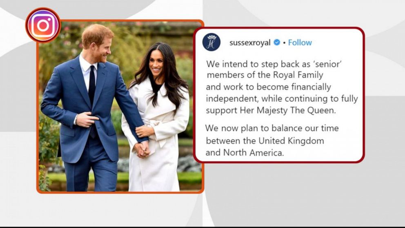Viewport: 405px width, 228px height.
Task: Click the text "members of the Royal Family"
Action: pyautogui.click(x=265, y=75)
